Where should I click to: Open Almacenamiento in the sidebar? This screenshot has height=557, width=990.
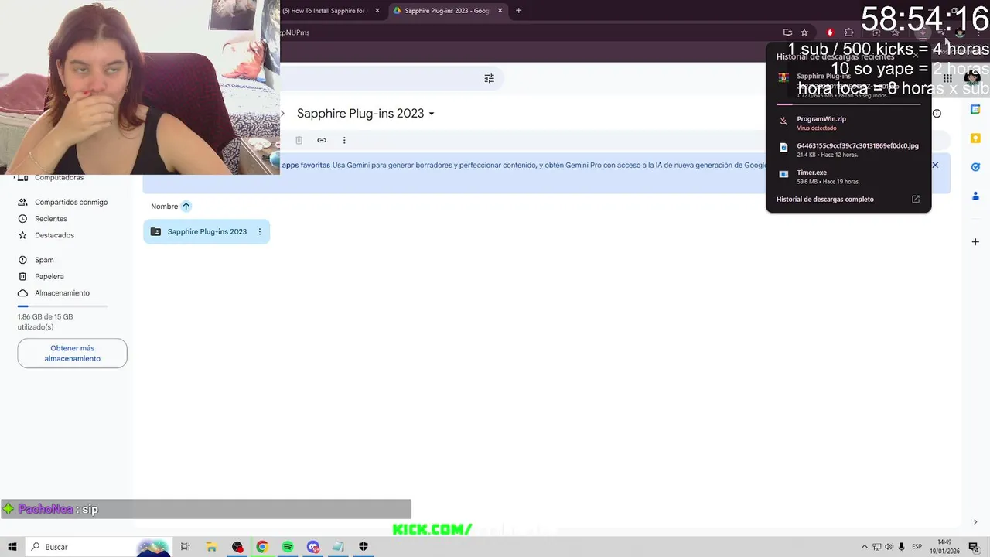pos(62,293)
